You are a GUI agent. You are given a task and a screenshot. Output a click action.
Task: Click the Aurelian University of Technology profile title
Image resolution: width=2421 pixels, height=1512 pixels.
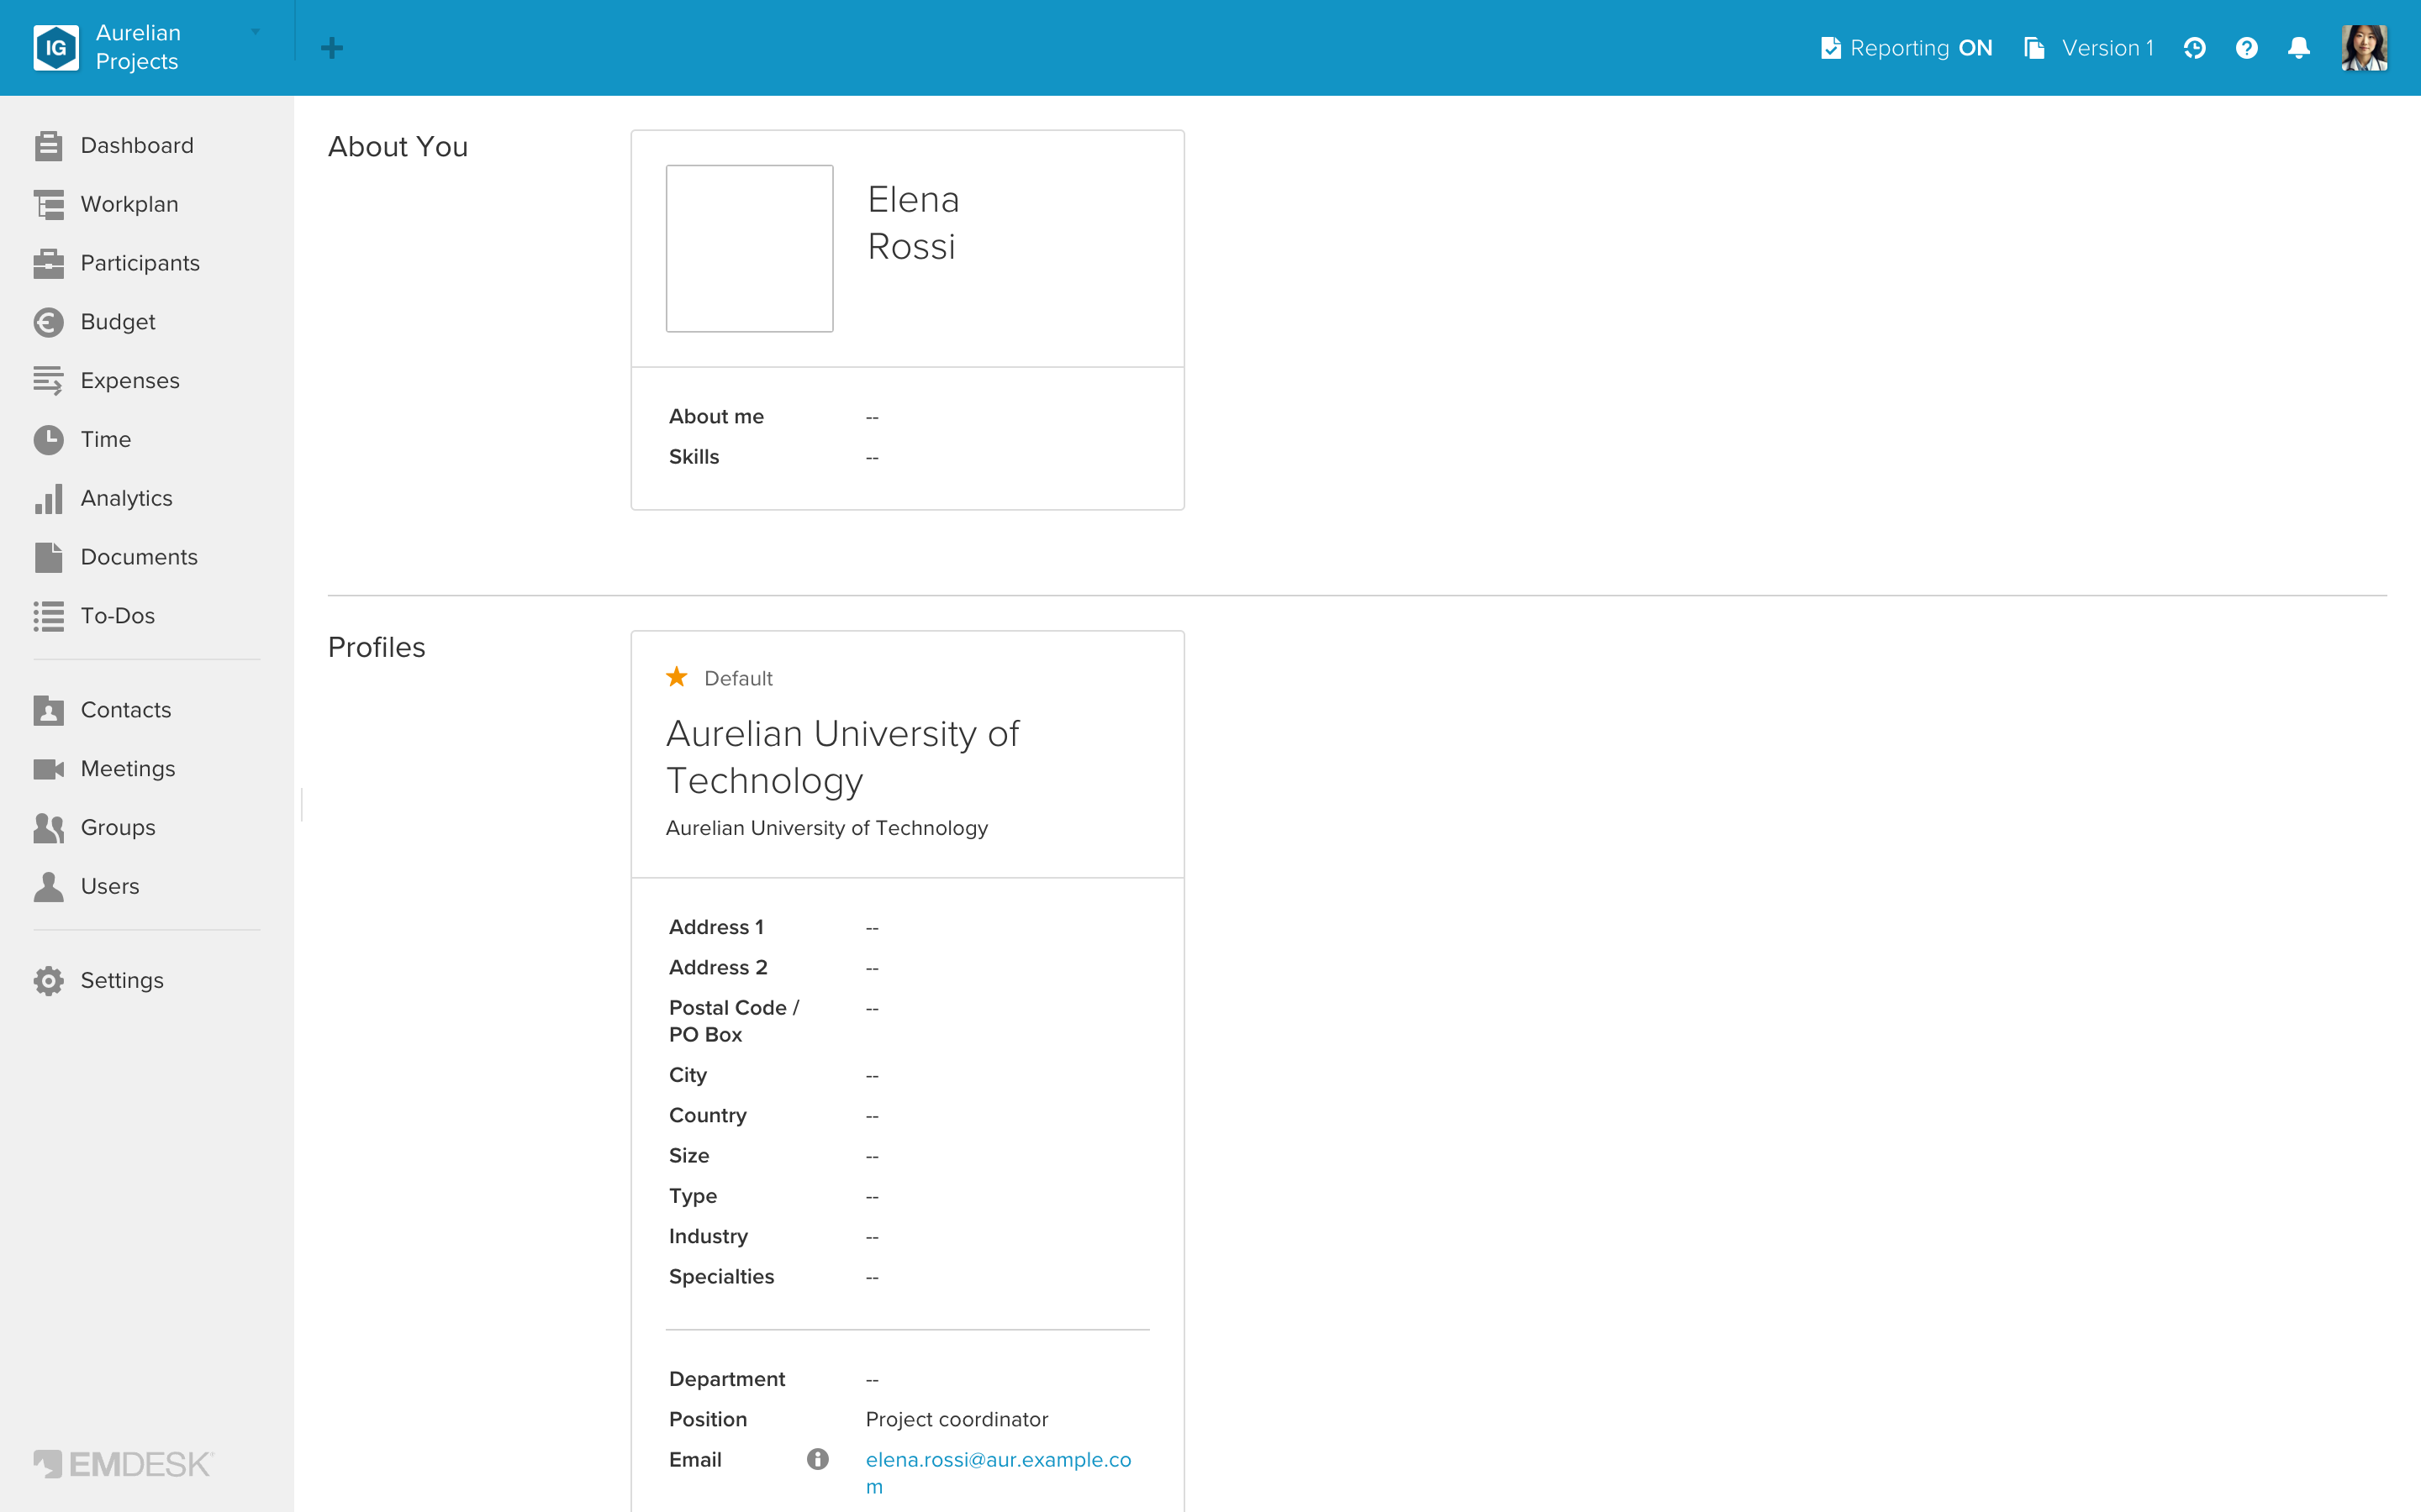point(842,757)
